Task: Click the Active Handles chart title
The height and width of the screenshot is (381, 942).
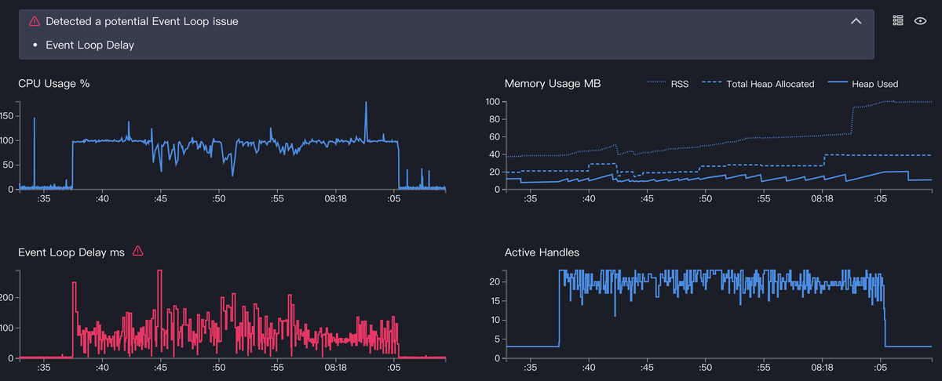Action: pos(542,252)
